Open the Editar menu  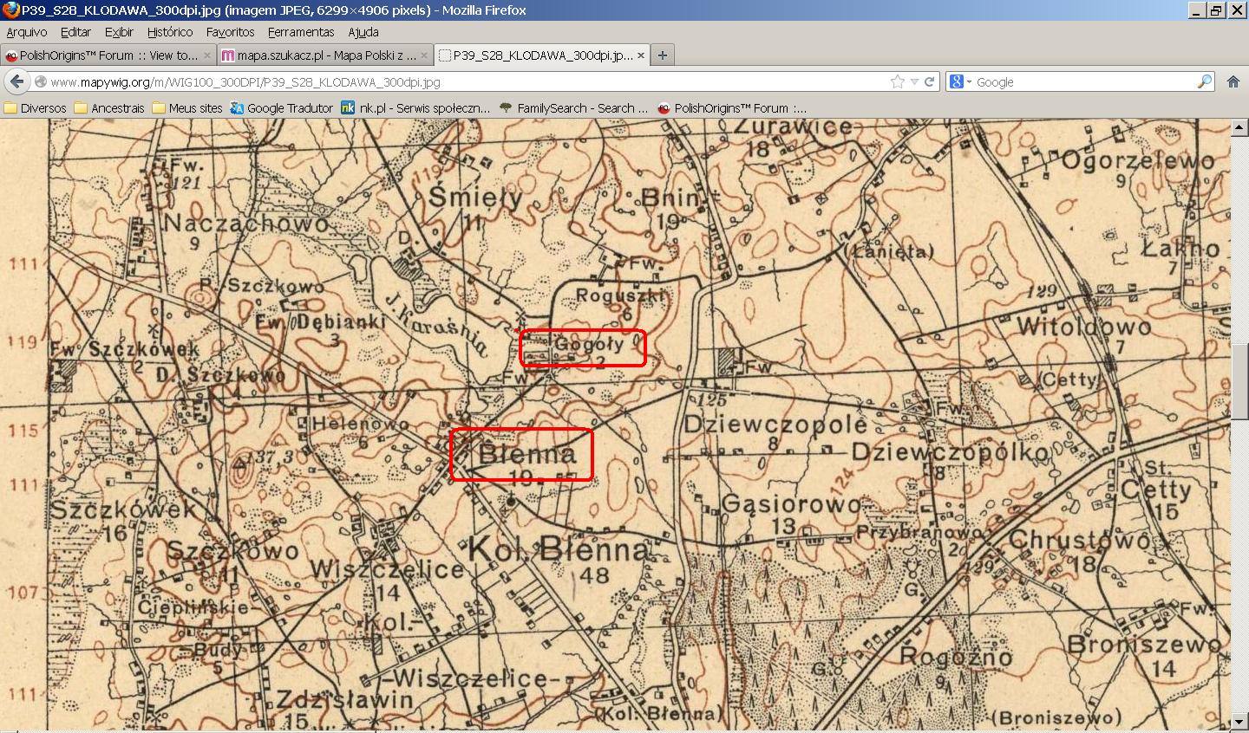pyautogui.click(x=75, y=32)
